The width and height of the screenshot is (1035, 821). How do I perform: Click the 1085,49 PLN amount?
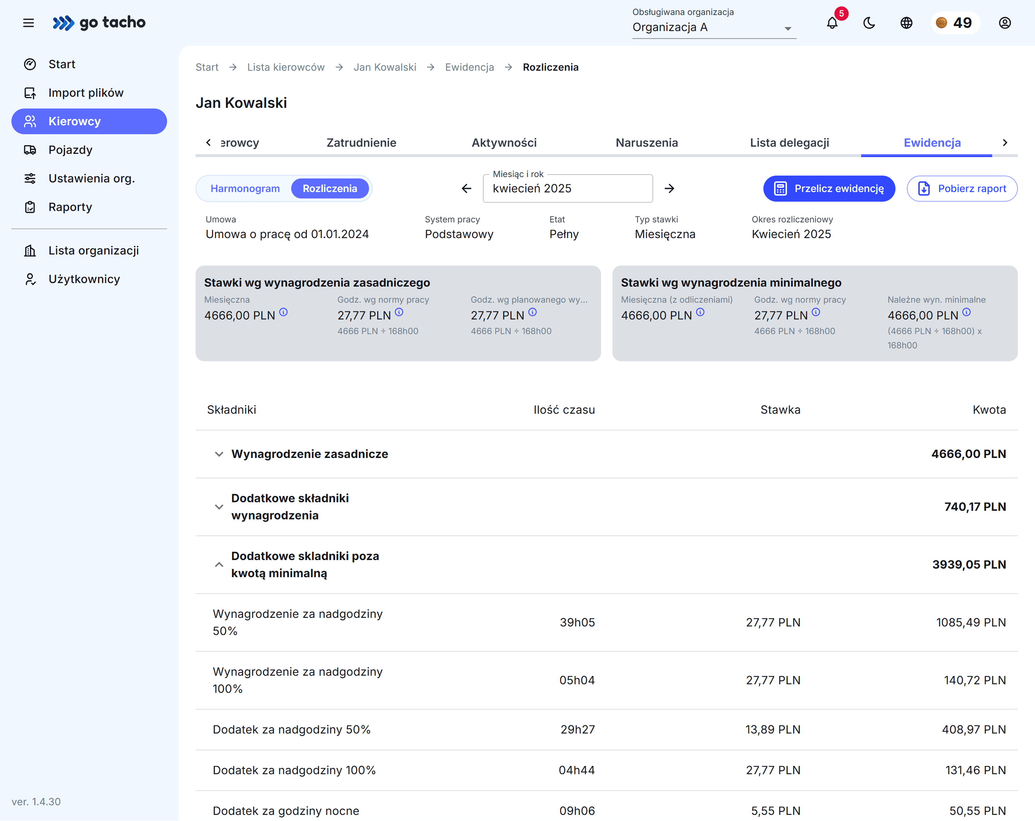point(971,622)
